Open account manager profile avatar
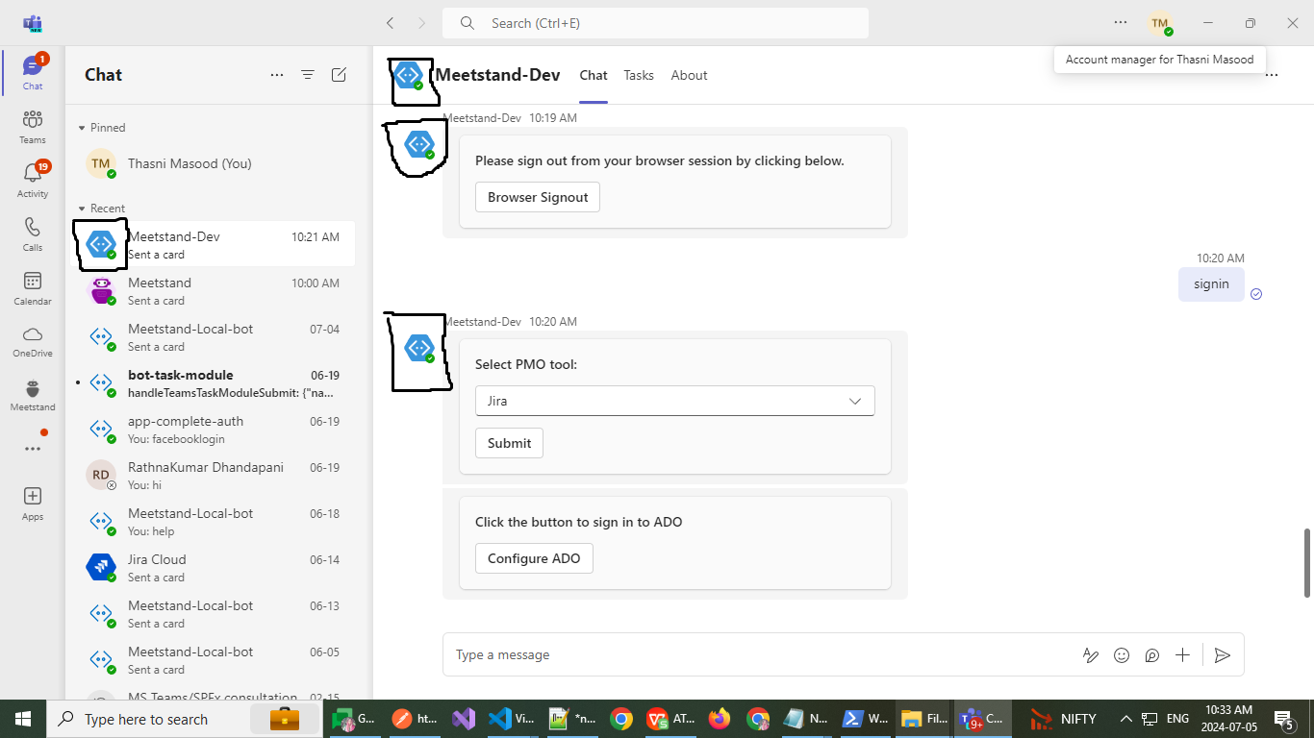The image size is (1314, 738). [1160, 23]
